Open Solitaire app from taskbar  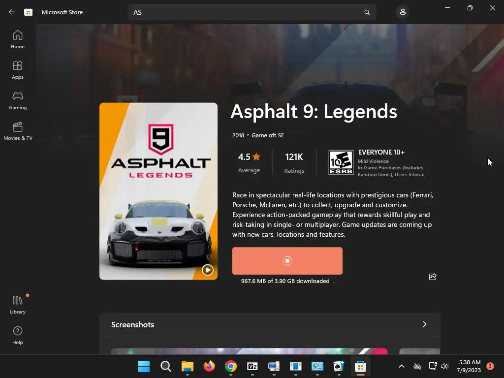(x=339, y=366)
